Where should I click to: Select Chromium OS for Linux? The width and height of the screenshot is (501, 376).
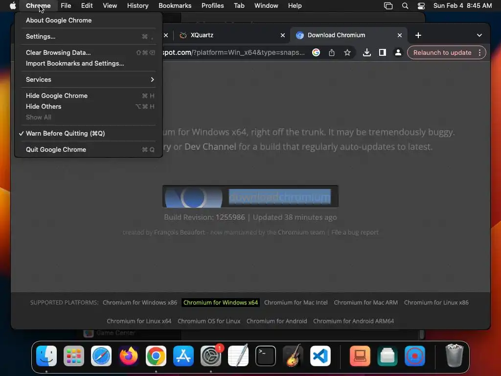coord(209,321)
